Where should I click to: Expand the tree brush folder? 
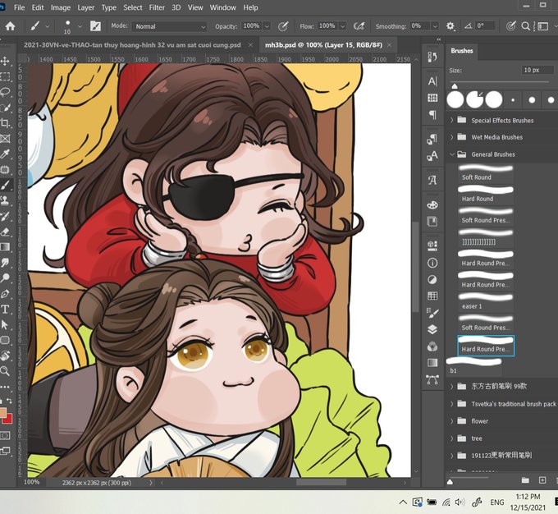tap(451, 438)
